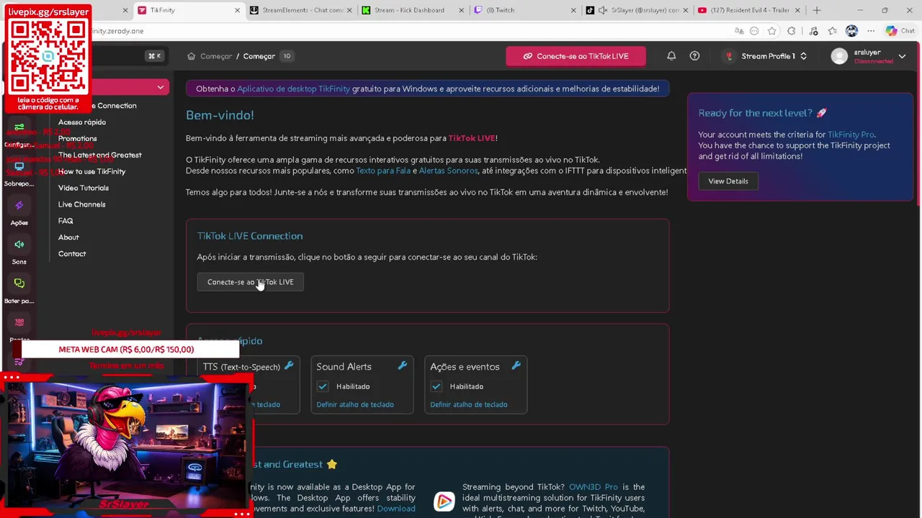This screenshot has height=518, width=922.
Task: Click Sound Alerts Definir atalho de teclado
Action: pyautogui.click(x=355, y=404)
